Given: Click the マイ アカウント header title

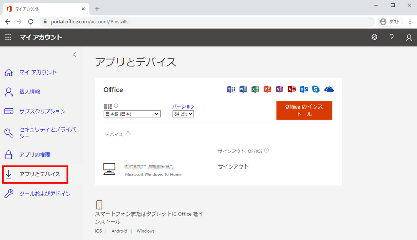Looking at the screenshot, I should 41,37.
